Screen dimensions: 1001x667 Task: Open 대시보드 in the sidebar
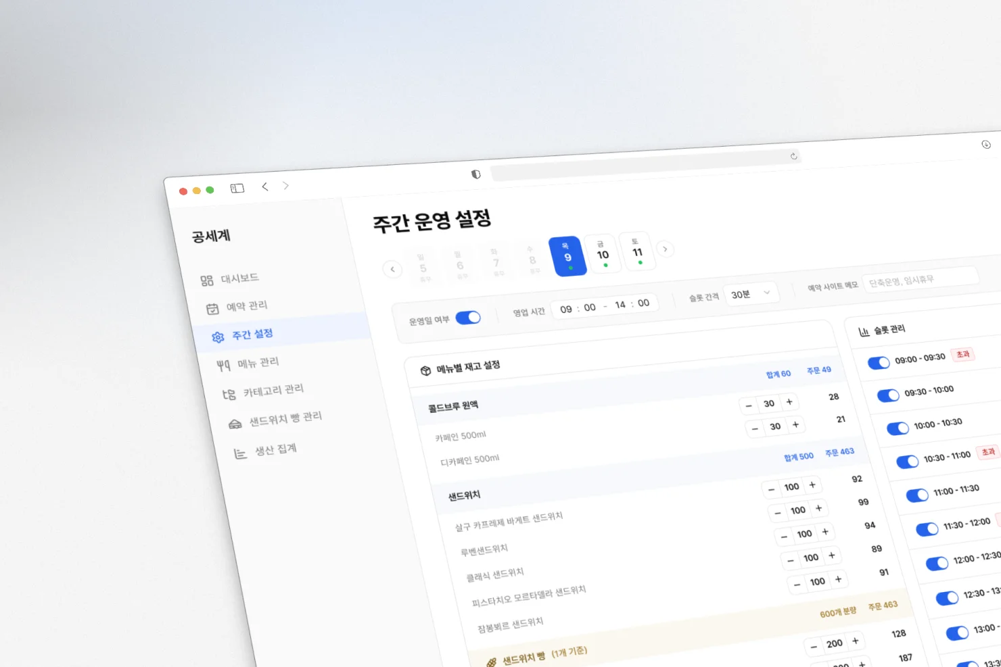(230, 279)
